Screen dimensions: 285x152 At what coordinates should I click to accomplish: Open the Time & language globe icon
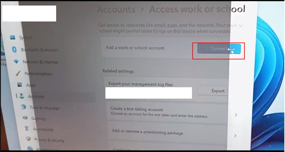(x=24, y=107)
